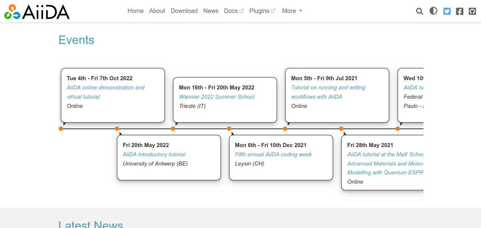Viewport: 481px width, 228px height.
Task: Click the date 'Fri 28th May 2021'
Action: 370,145
